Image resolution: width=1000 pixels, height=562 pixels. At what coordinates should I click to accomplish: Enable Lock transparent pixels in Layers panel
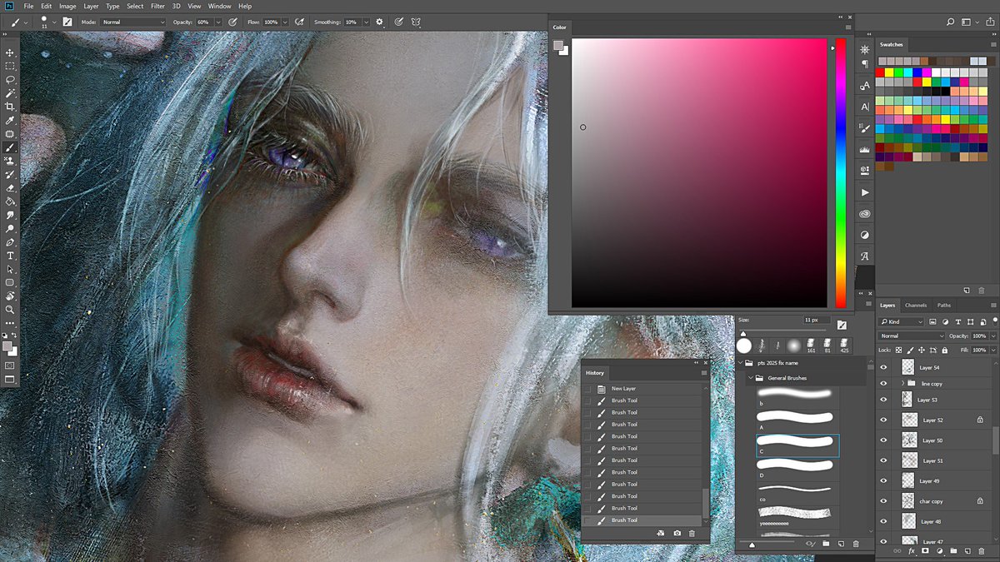[x=899, y=351]
